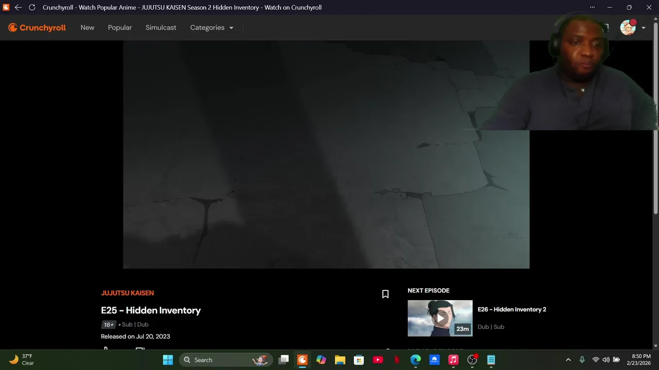The image size is (659, 370).
Task: Open the Popular menu item
Action: click(120, 28)
